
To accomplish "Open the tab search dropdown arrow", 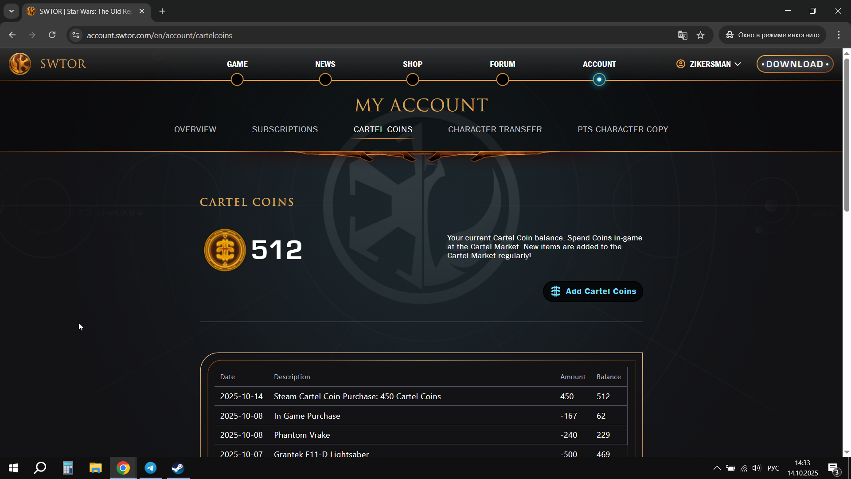I will tap(12, 11).
